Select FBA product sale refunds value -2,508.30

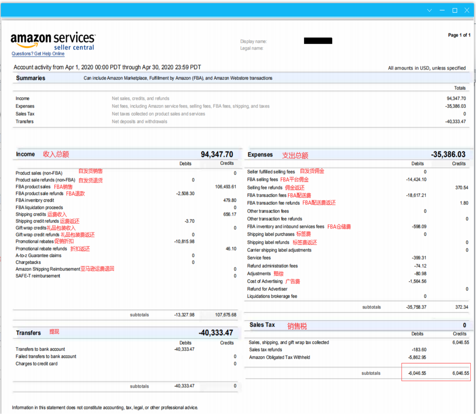(185, 193)
